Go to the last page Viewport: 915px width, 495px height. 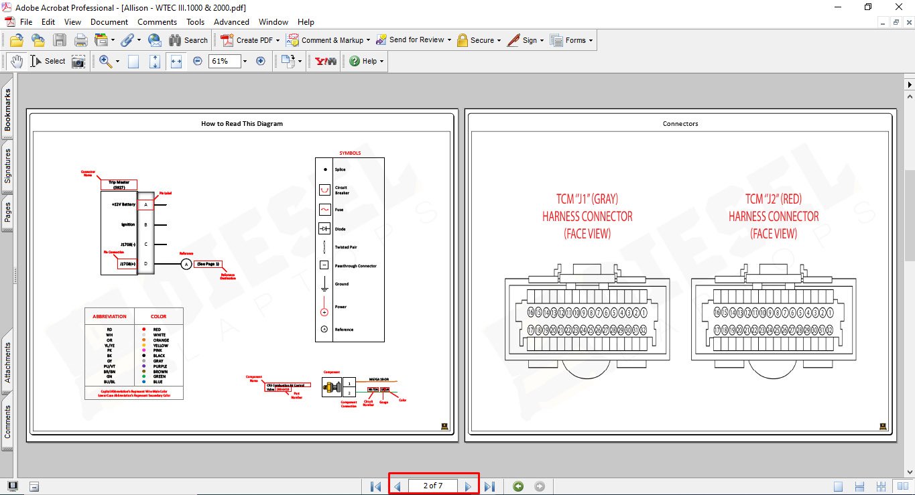click(x=489, y=486)
